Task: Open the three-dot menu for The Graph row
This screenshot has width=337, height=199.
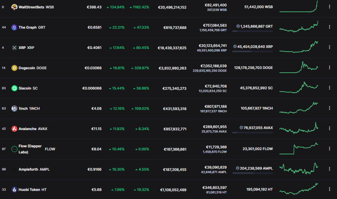Action: [329, 27]
